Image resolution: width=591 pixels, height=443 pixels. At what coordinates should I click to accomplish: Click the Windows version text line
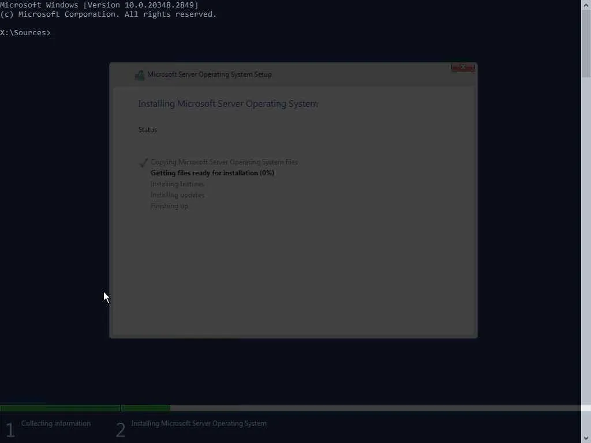99,5
